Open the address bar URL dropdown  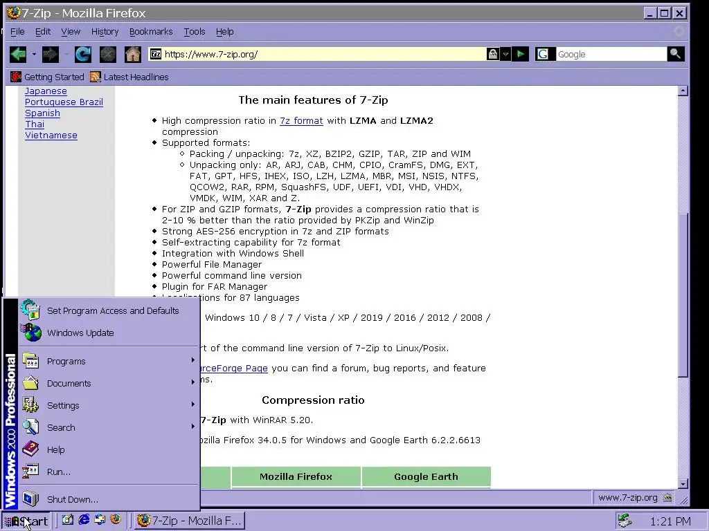pos(505,54)
